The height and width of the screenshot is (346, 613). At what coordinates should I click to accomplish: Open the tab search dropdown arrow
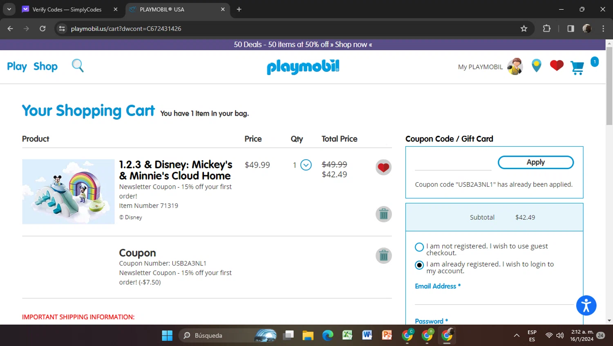point(9,9)
